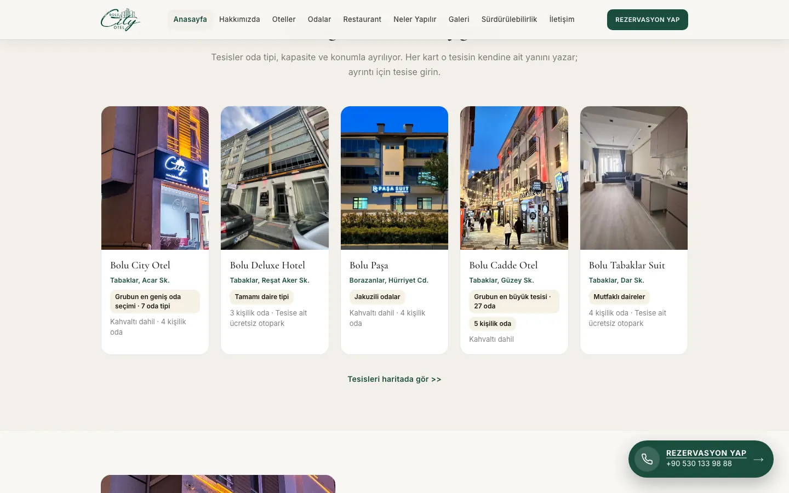
Task: Click the Tamamı daire tipi tag
Action: tap(262, 297)
